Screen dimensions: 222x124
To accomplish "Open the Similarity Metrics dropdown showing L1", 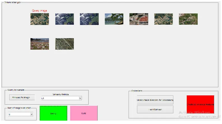I will (x=61, y=98).
